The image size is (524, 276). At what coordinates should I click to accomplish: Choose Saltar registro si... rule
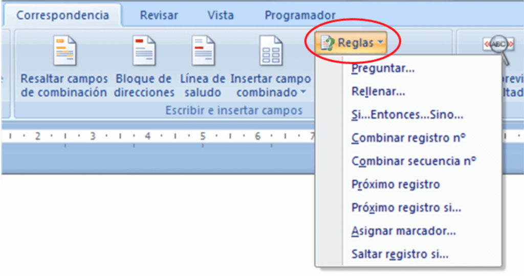point(400,254)
